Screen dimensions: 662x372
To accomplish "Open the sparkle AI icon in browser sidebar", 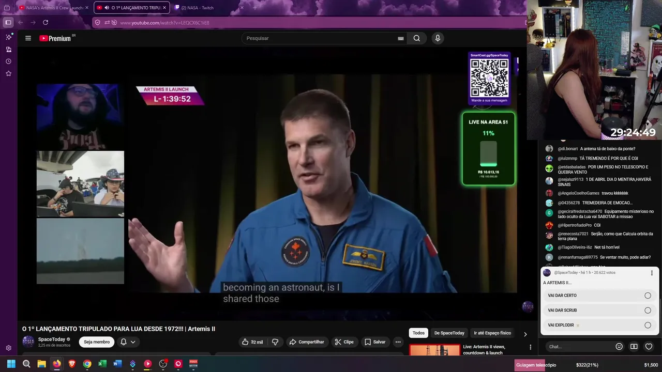I will pos(8,37).
